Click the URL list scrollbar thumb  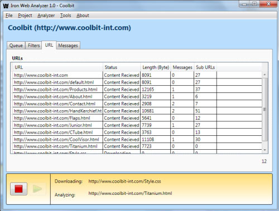264,109
